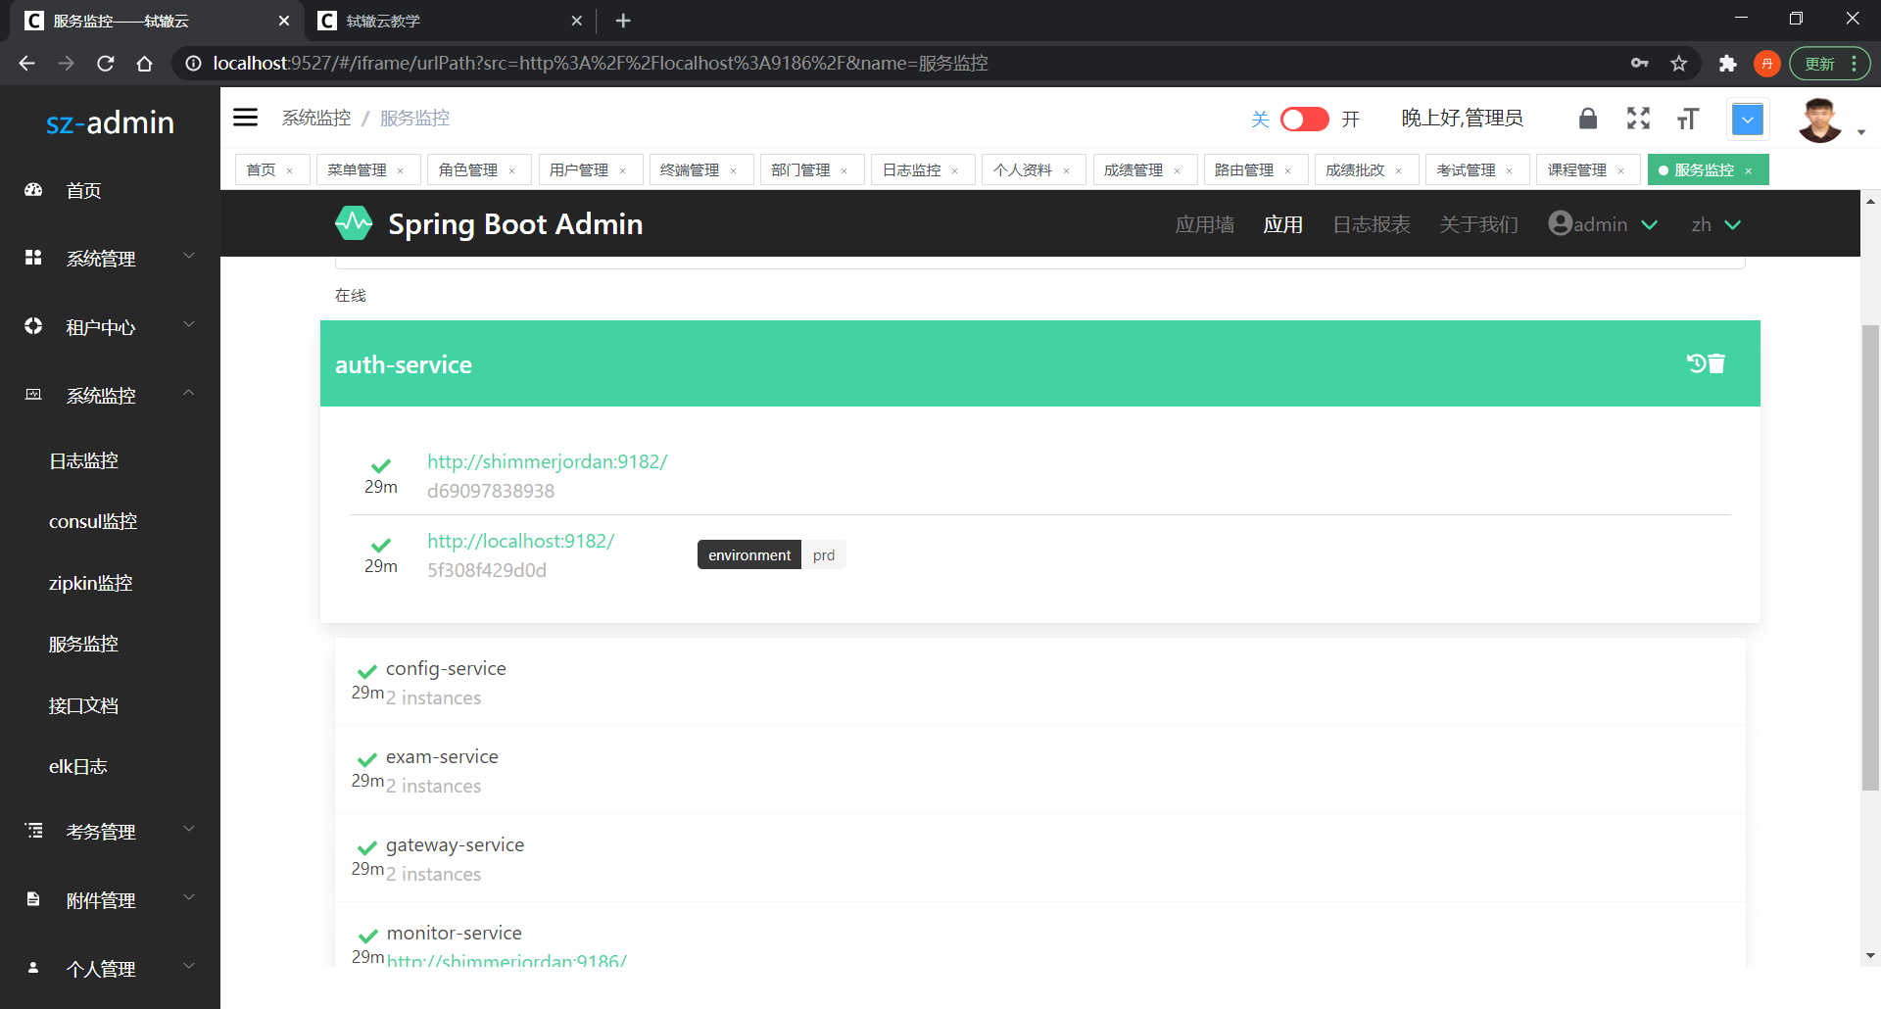Collapse the 系统监控 menu chevron

click(x=189, y=393)
